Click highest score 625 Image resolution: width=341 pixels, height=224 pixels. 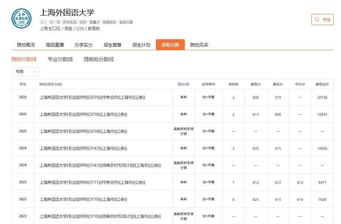click(255, 200)
